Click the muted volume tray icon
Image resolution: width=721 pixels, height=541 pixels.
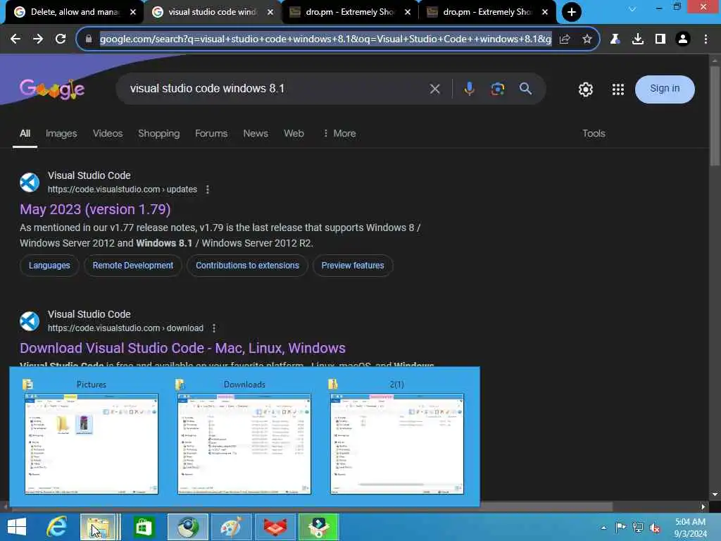tap(655, 528)
